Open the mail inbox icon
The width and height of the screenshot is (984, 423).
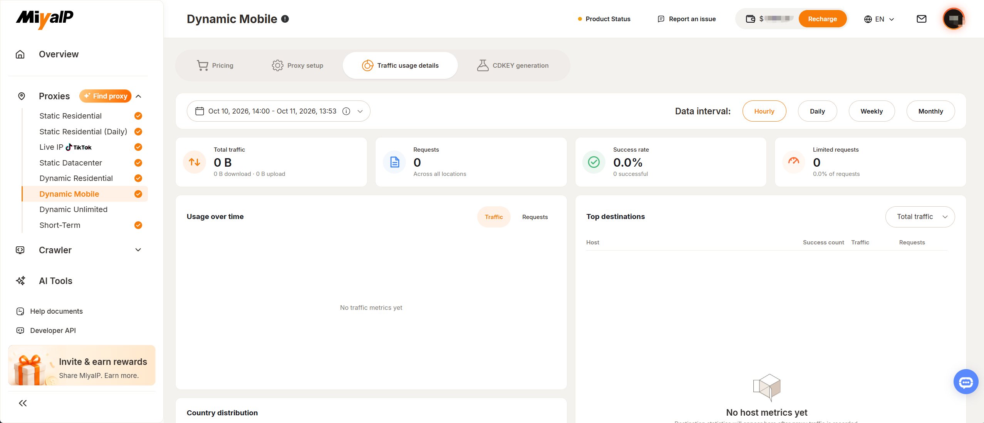(x=921, y=19)
